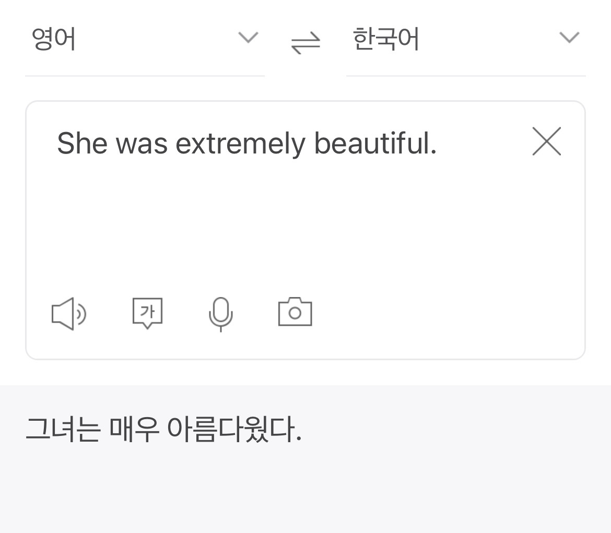Viewport: 611px width, 533px height.
Task: Open camera image translation
Action: pos(295,312)
